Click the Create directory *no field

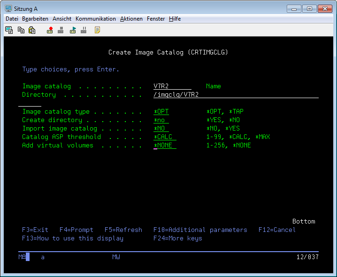161,120
